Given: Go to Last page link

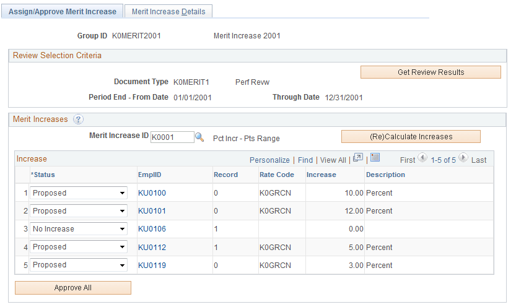Looking at the screenshot, I should [479, 160].
